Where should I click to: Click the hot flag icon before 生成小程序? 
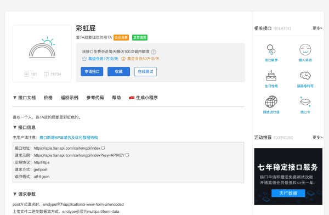click(132, 98)
